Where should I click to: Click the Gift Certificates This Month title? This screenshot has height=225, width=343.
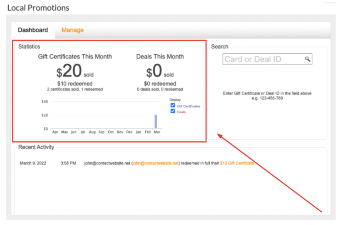click(75, 57)
